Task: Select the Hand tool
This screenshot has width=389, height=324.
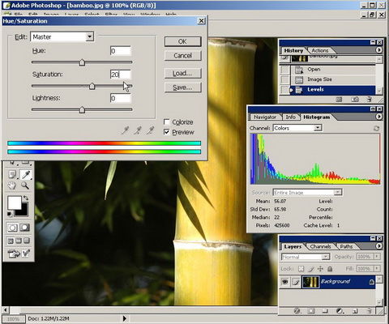Action: tap(12, 185)
